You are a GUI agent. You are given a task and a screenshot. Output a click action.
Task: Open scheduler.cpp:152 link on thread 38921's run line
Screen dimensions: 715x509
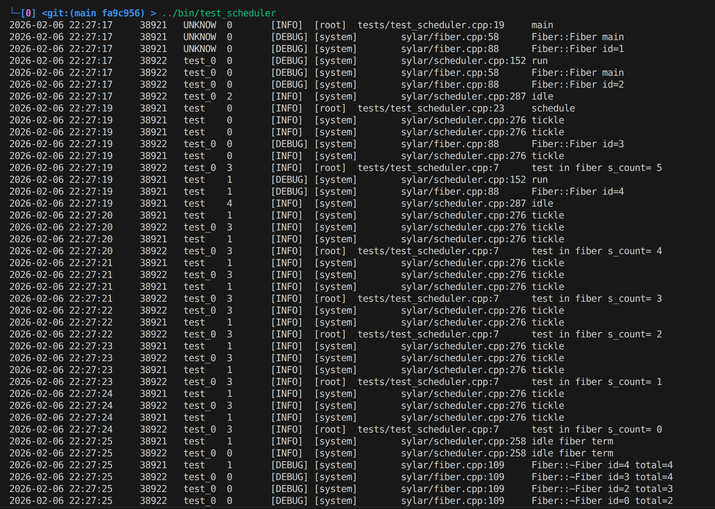coord(463,180)
